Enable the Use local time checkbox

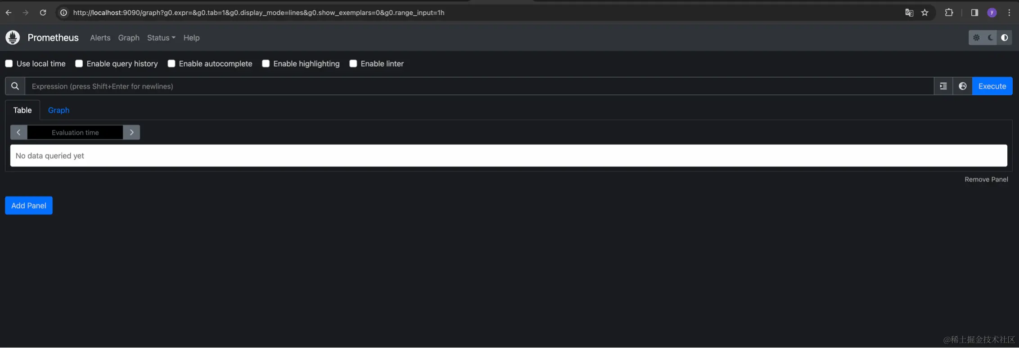pyautogui.click(x=9, y=63)
